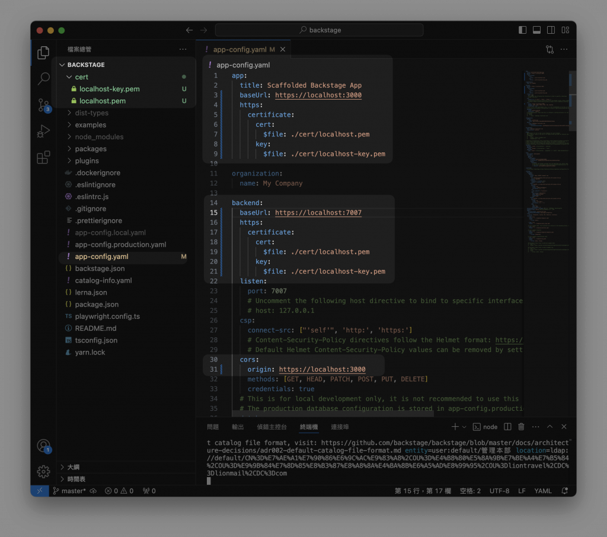The width and height of the screenshot is (607, 537).
Task: Open localhost-key.pem file
Action: [x=126, y=89]
